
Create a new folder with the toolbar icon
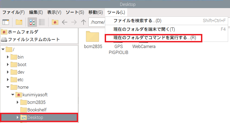coord(19,22)
